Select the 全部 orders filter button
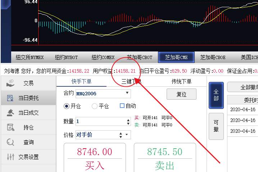The image size is (258, 172). [x=216, y=95]
